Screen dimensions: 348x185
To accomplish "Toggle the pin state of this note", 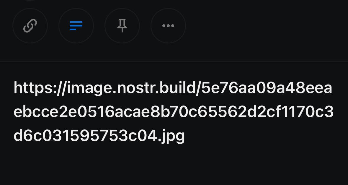I will tap(122, 26).
